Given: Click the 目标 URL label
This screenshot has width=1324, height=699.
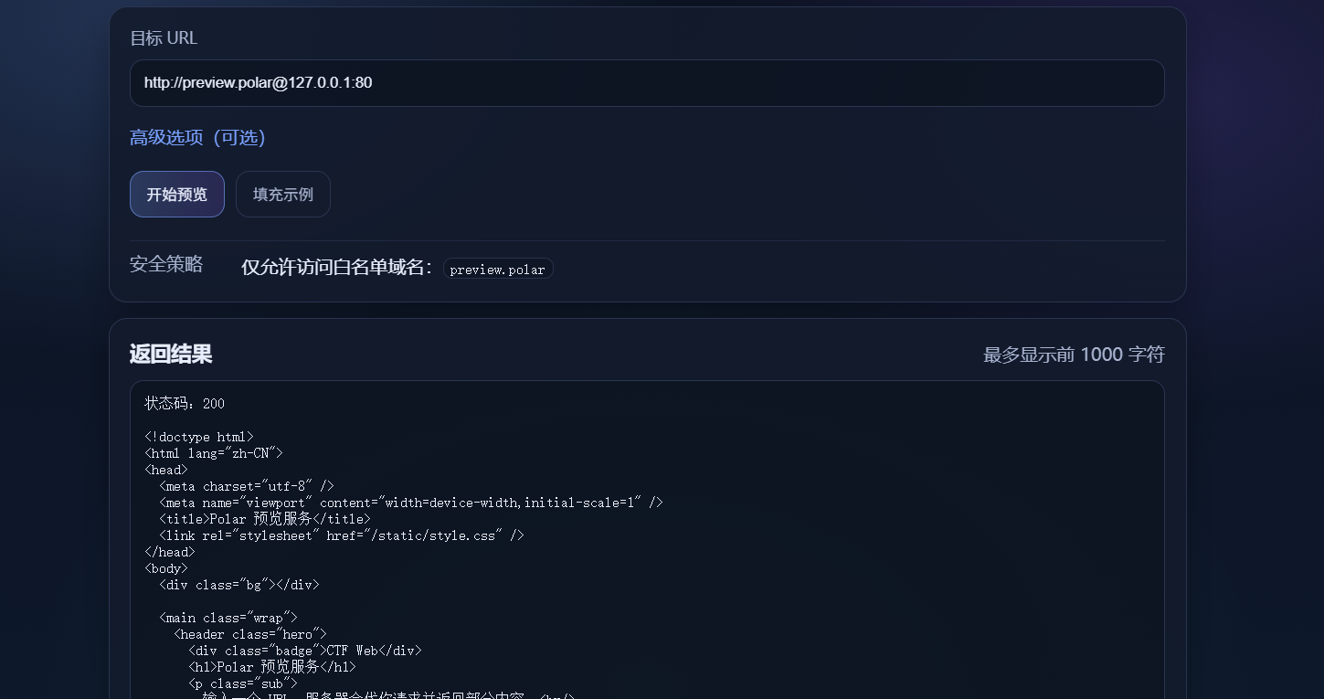Looking at the screenshot, I should click(164, 37).
